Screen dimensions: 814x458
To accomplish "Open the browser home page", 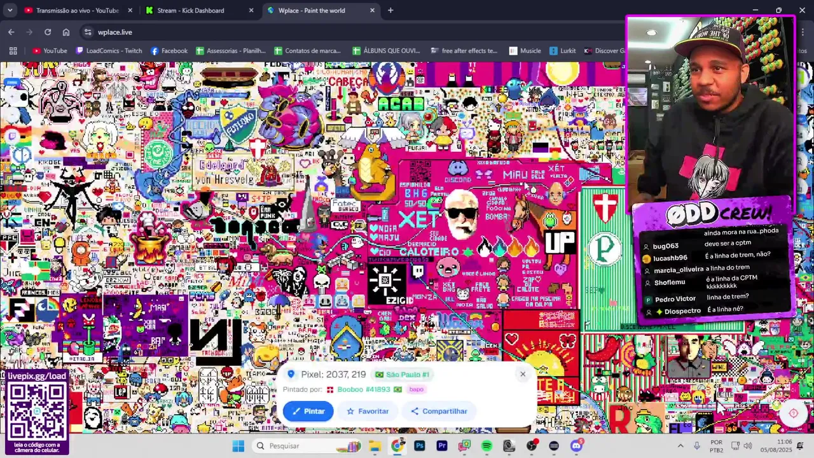I will [x=66, y=32].
